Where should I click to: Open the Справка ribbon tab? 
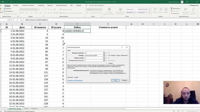[x=78, y=5]
